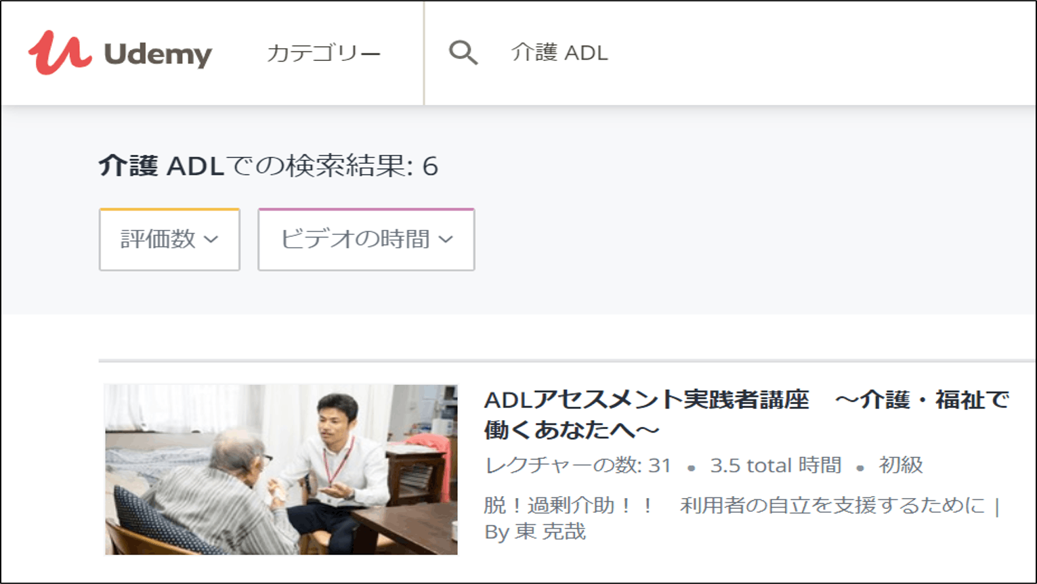
Task: Click the instructor name By 東 克哉
Action: (x=535, y=532)
